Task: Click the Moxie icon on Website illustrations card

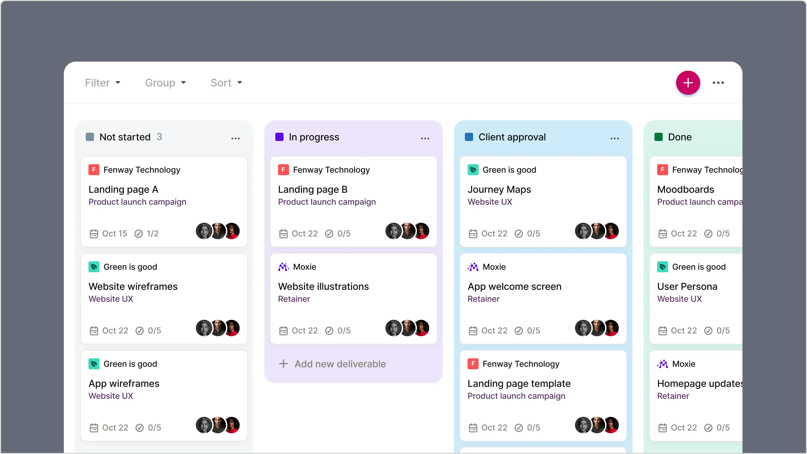Action: tap(283, 266)
